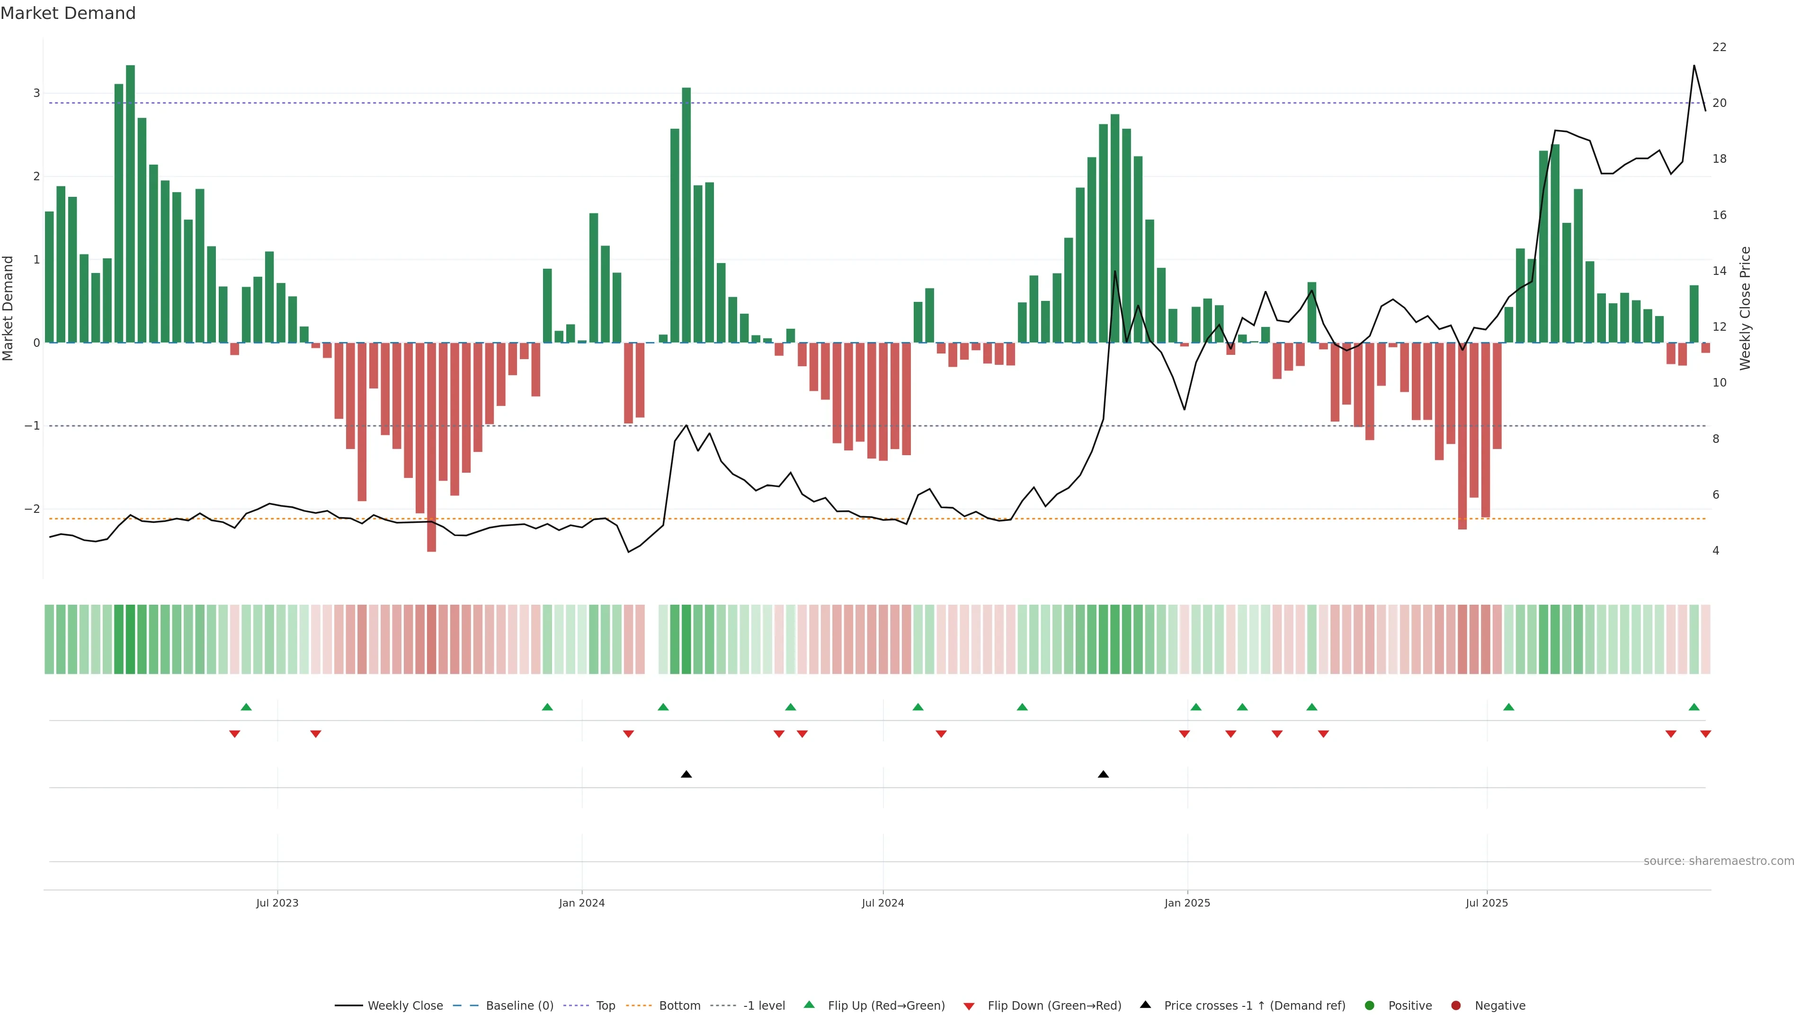This screenshot has width=1818, height=1022.
Task: Click the last red flip-down triangle marker
Action: [1705, 734]
